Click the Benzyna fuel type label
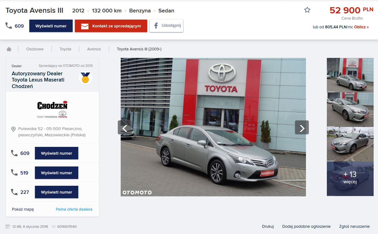Viewport: 378px width, 234px height. [x=140, y=11]
